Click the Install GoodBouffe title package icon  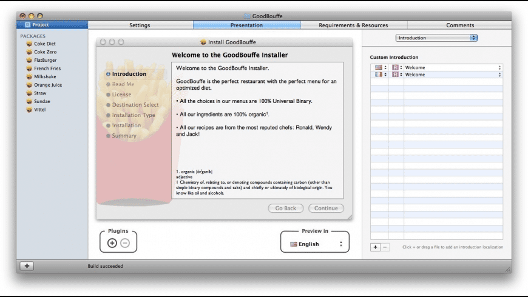[x=203, y=42]
